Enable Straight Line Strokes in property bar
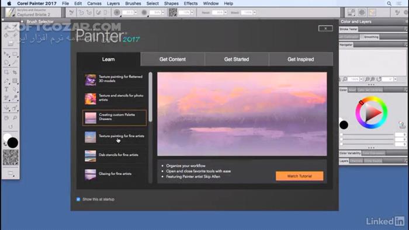This screenshot has width=409, height=230. (89, 12)
